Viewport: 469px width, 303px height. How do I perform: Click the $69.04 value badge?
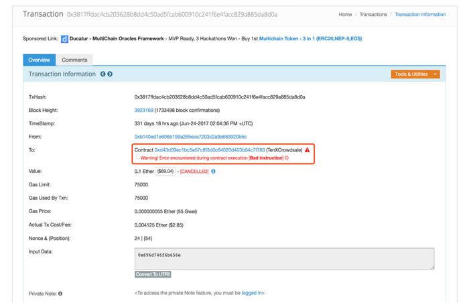tap(165, 172)
